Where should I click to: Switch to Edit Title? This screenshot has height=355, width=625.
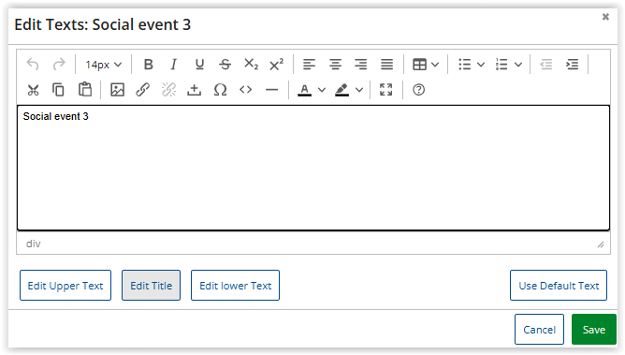pyautogui.click(x=151, y=285)
